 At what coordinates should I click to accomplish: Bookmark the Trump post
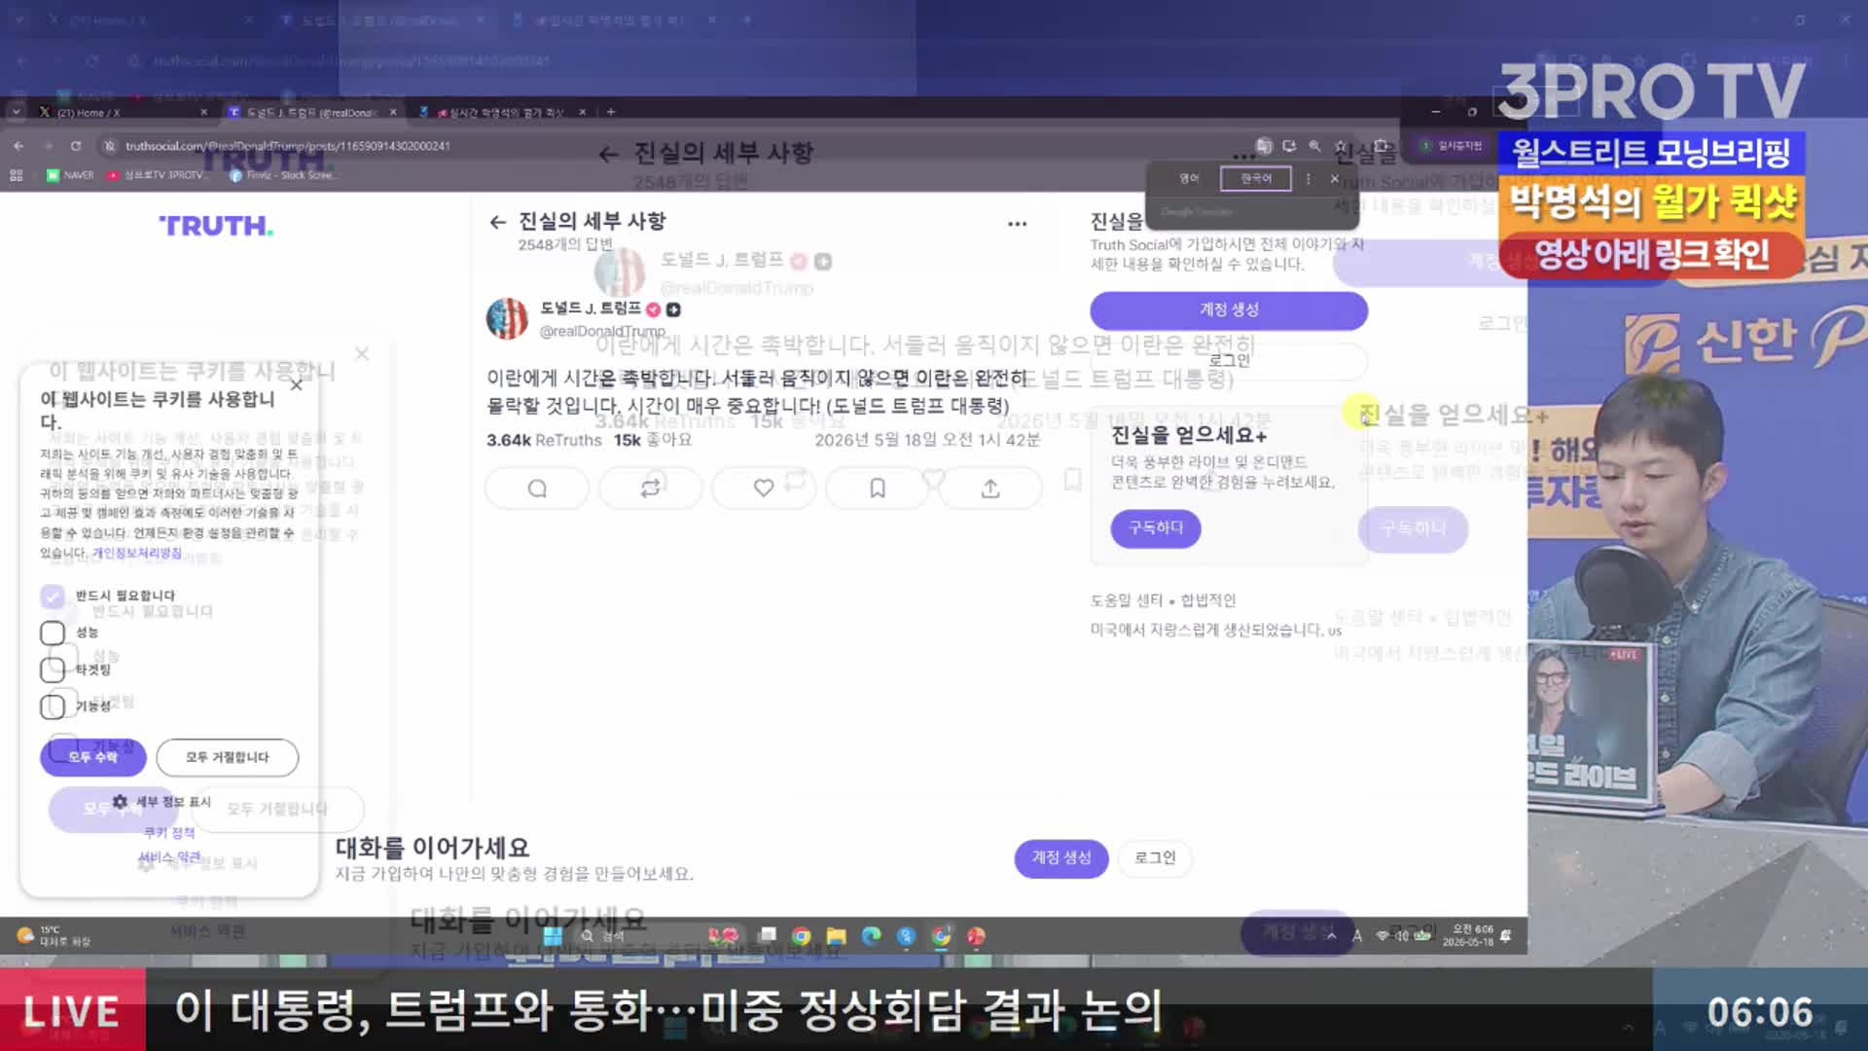click(x=878, y=489)
